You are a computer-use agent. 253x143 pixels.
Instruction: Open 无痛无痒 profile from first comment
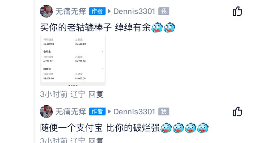point(71,11)
